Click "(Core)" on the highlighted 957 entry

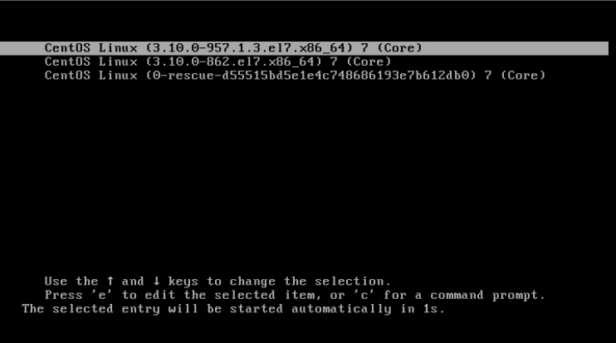(399, 48)
